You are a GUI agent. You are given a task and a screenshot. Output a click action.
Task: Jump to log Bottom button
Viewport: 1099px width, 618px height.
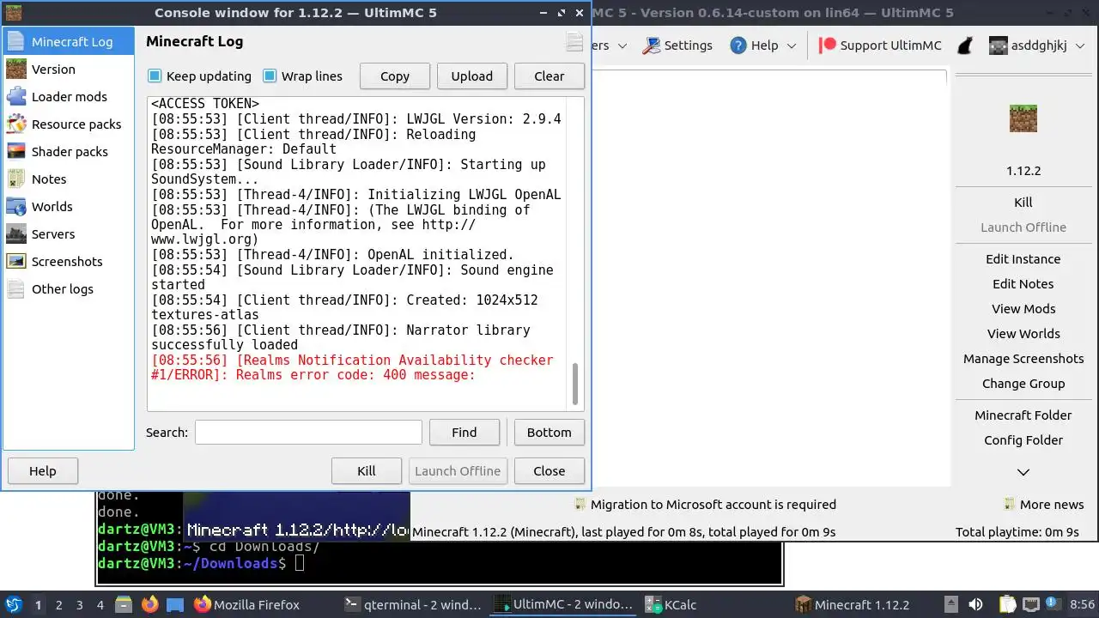[x=549, y=432]
